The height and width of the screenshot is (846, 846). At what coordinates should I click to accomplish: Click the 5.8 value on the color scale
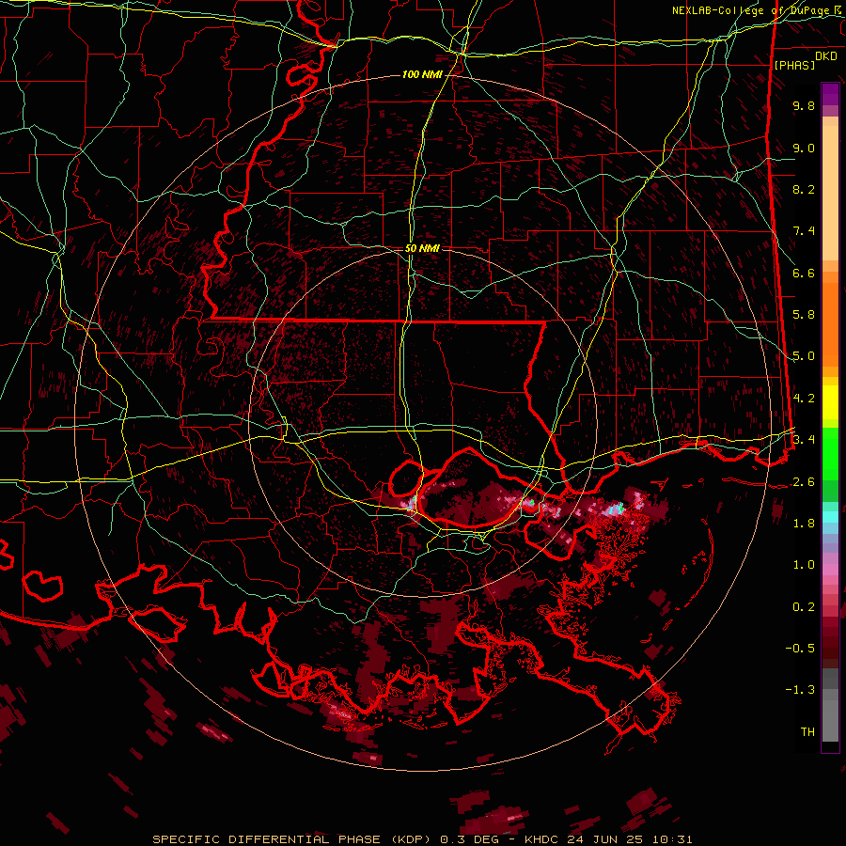point(804,315)
